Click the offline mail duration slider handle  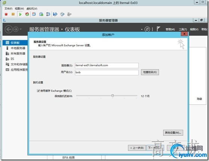(113, 96)
